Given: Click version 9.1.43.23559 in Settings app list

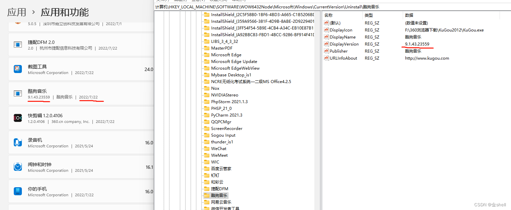Looking at the screenshot, I should point(39,97).
